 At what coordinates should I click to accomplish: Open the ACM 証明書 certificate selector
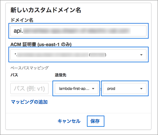click(x=78, y=55)
